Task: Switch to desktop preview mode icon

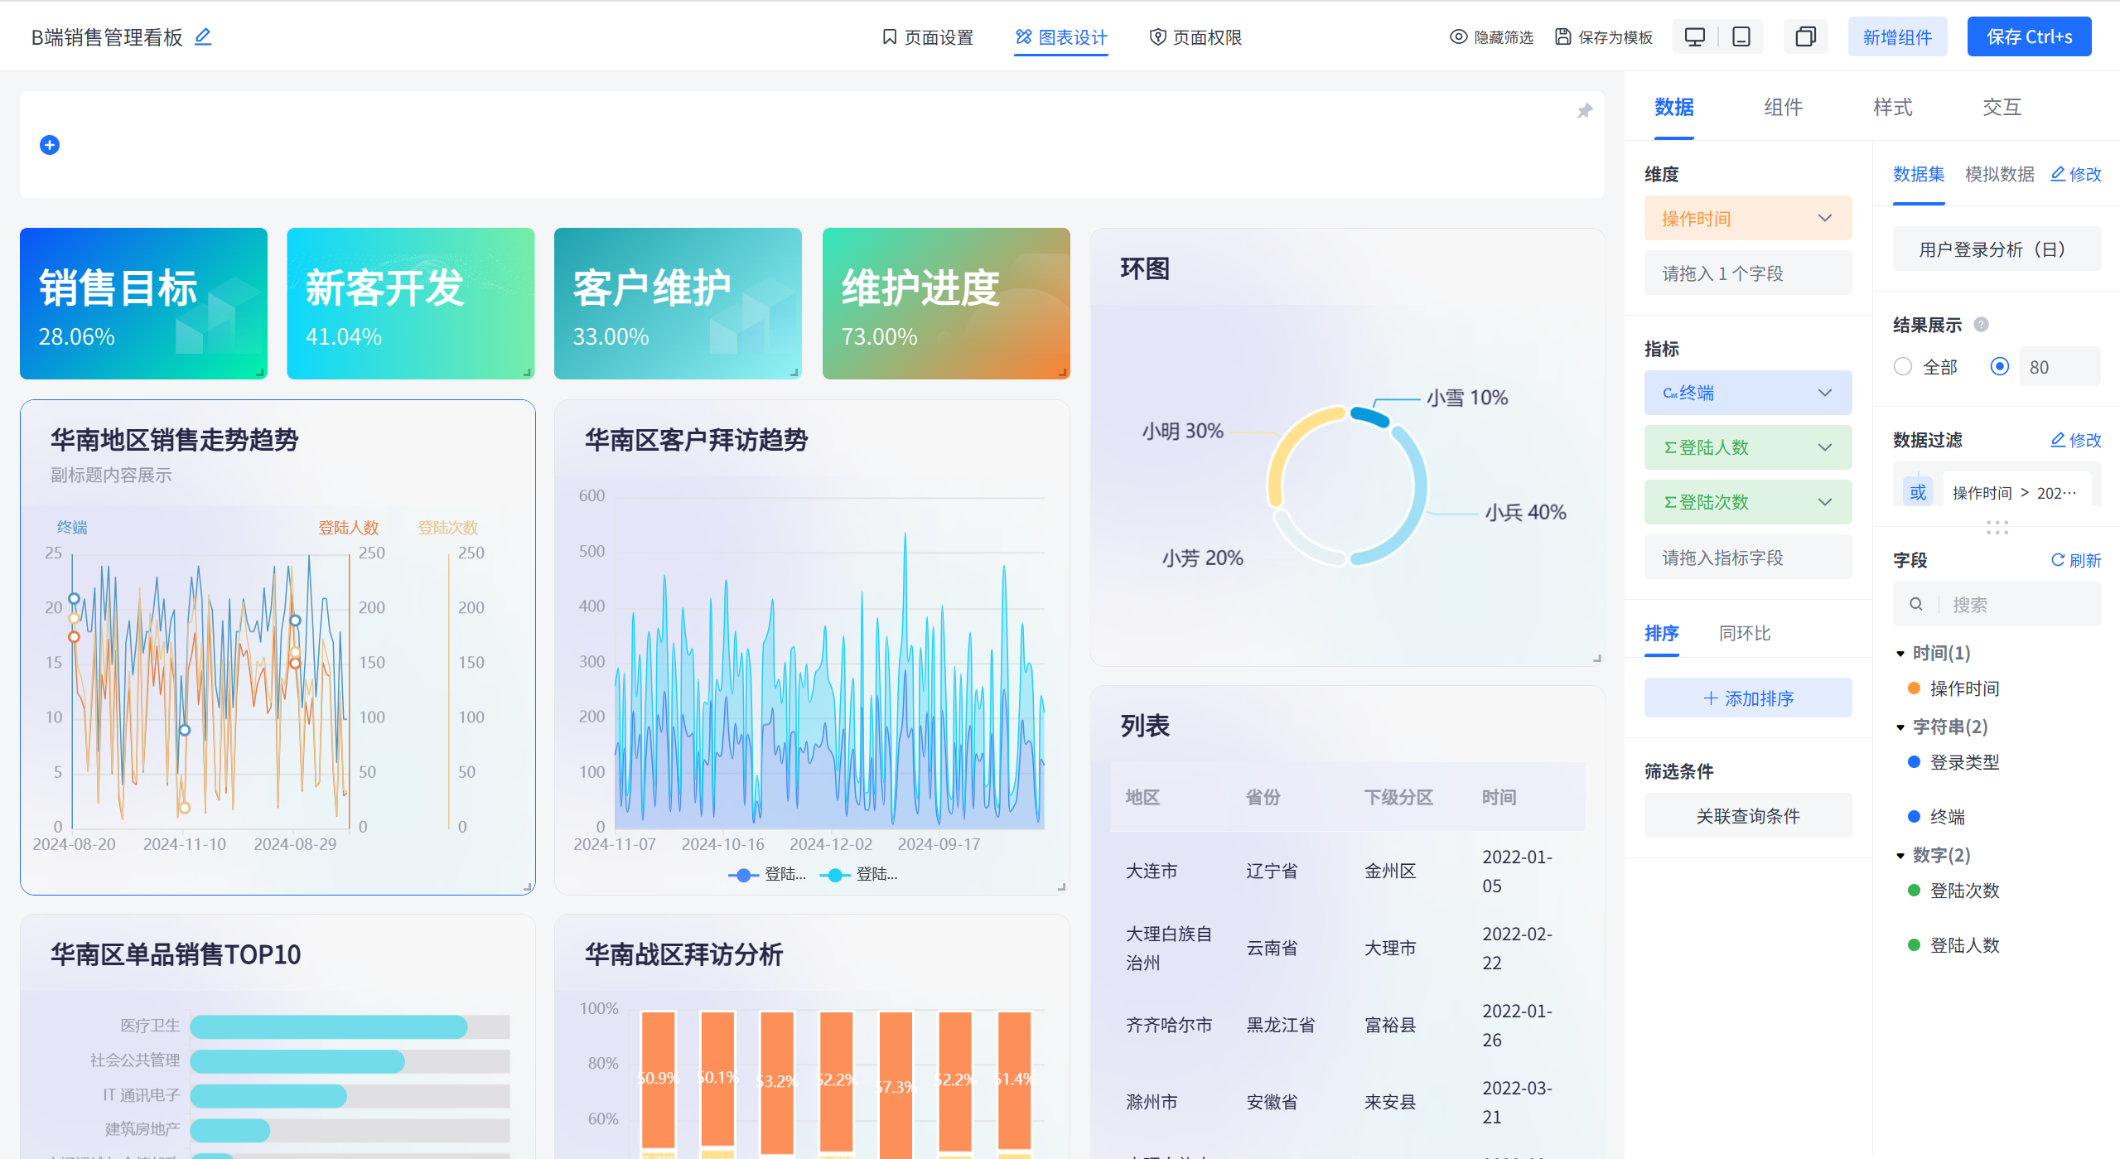Action: click(x=1694, y=36)
